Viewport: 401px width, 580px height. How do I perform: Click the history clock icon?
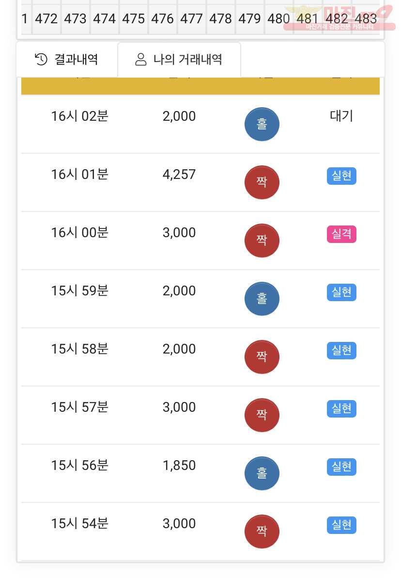(41, 59)
